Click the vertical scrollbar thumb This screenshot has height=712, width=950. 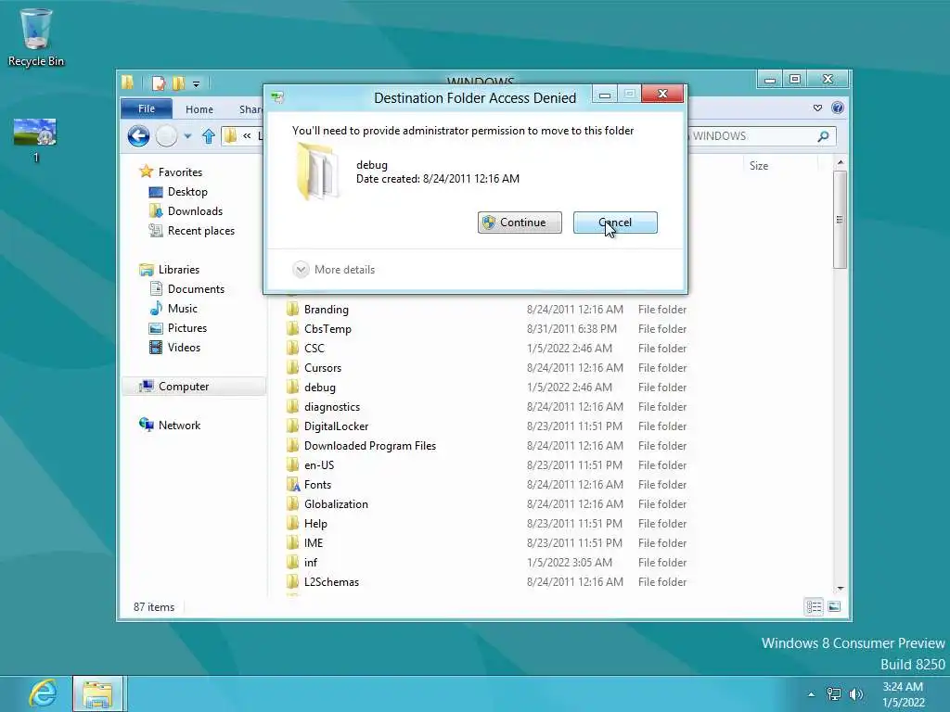[839, 219]
